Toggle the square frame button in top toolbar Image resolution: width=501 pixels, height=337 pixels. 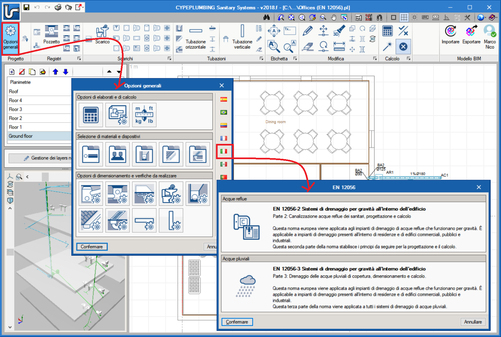click(393, 17)
